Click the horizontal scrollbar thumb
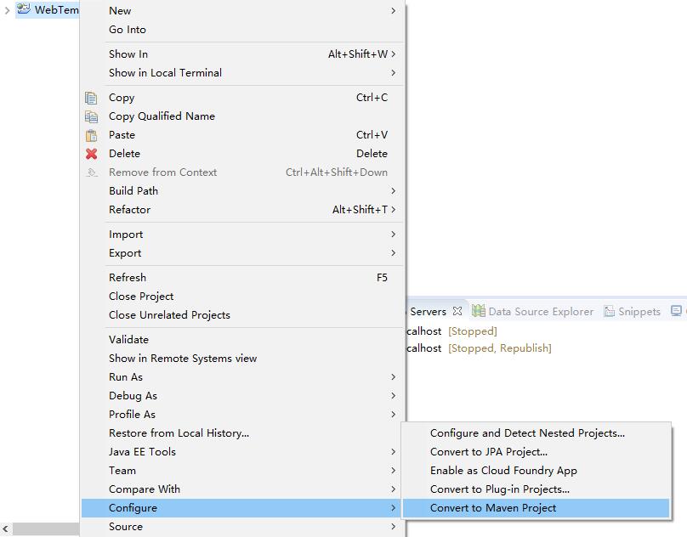 pyautogui.click(x=46, y=529)
